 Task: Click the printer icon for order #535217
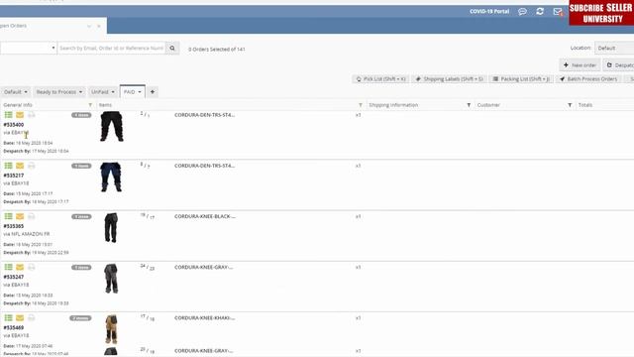[x=31, y=166]
